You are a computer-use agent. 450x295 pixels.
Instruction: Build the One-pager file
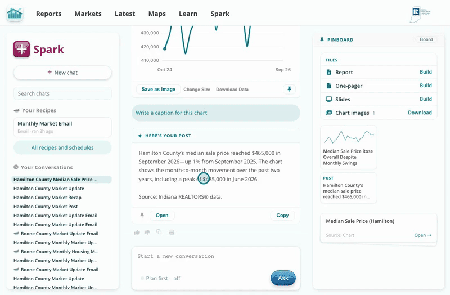coord(426,86)
